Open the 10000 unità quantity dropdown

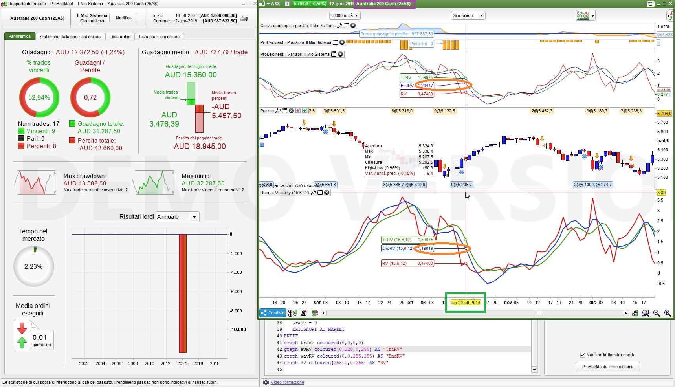345,15
